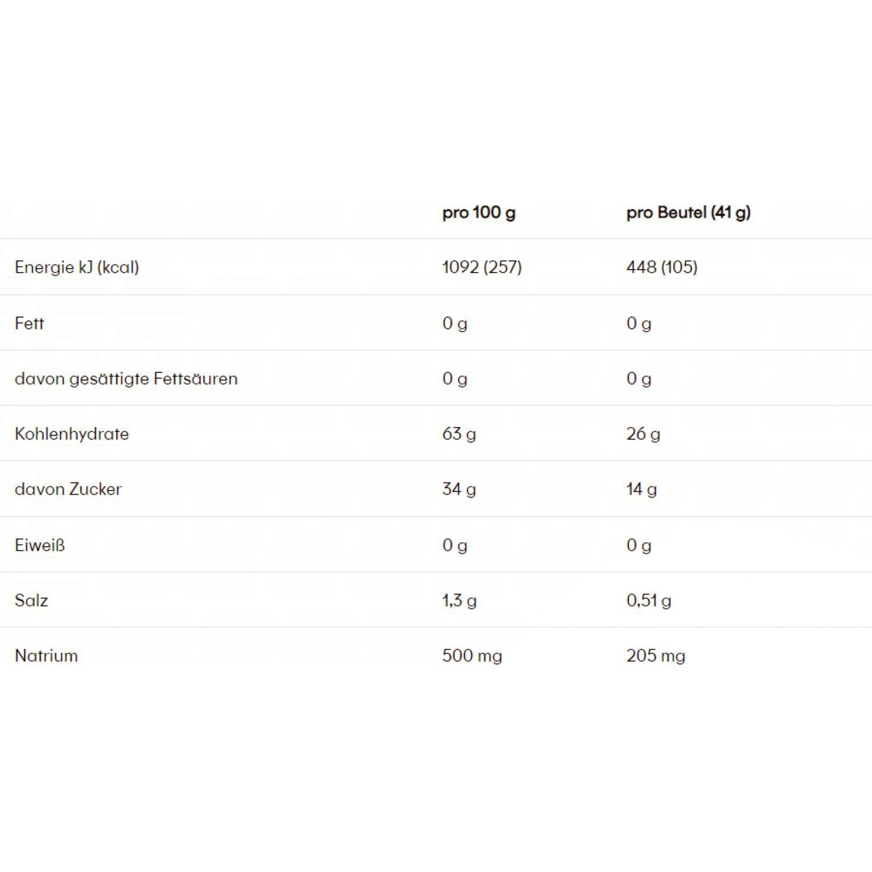Select the 'Salz' row label
This screenshot has width=872, height=872.
click(31, 601)
